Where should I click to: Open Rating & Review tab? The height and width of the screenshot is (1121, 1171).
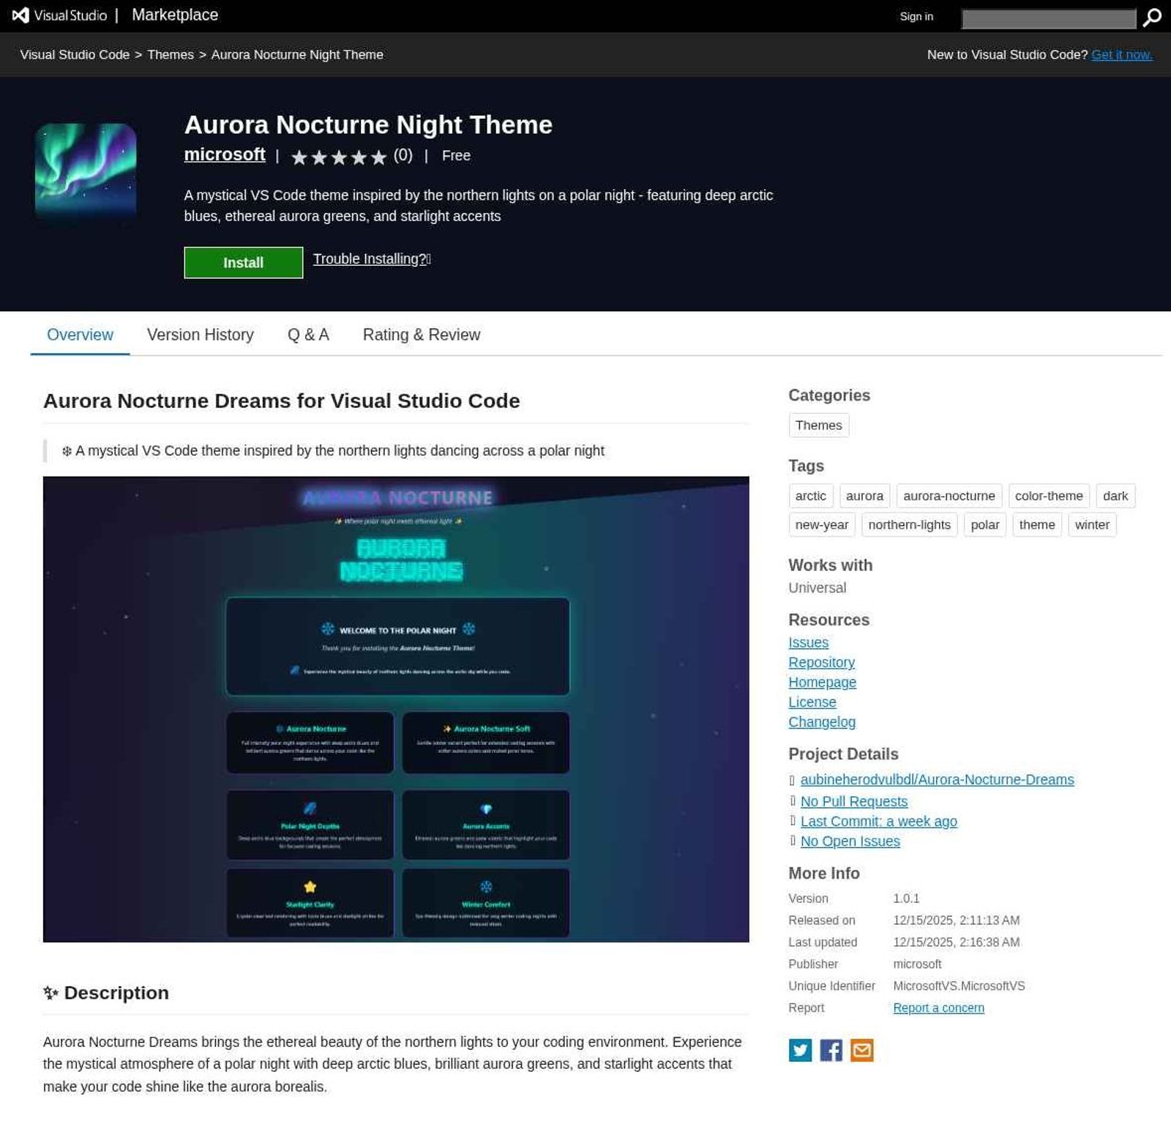(x=422, y=335)
